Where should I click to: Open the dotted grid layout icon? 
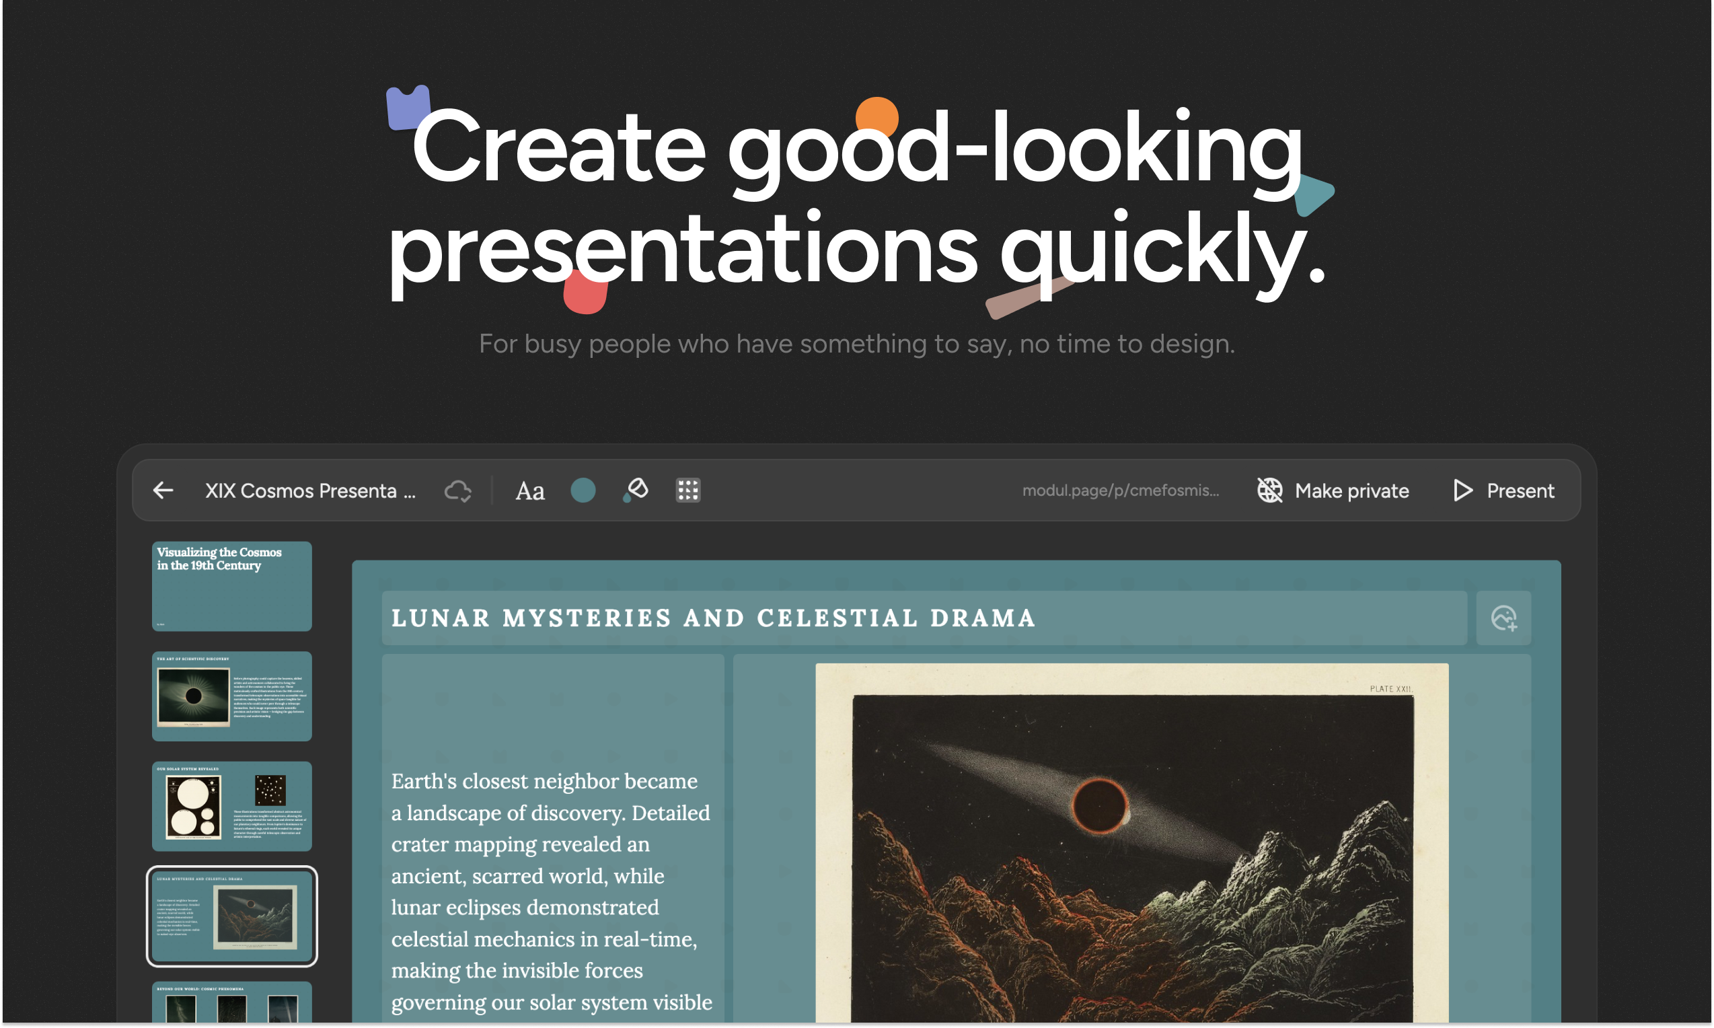click(687, 490)
